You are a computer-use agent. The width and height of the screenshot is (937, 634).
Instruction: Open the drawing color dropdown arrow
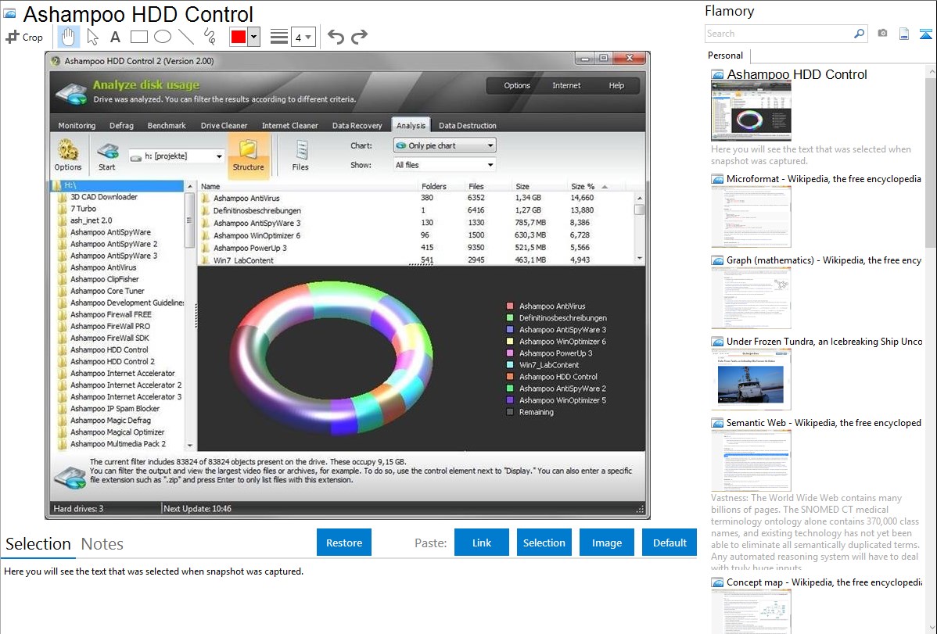[x=253, y=37]
